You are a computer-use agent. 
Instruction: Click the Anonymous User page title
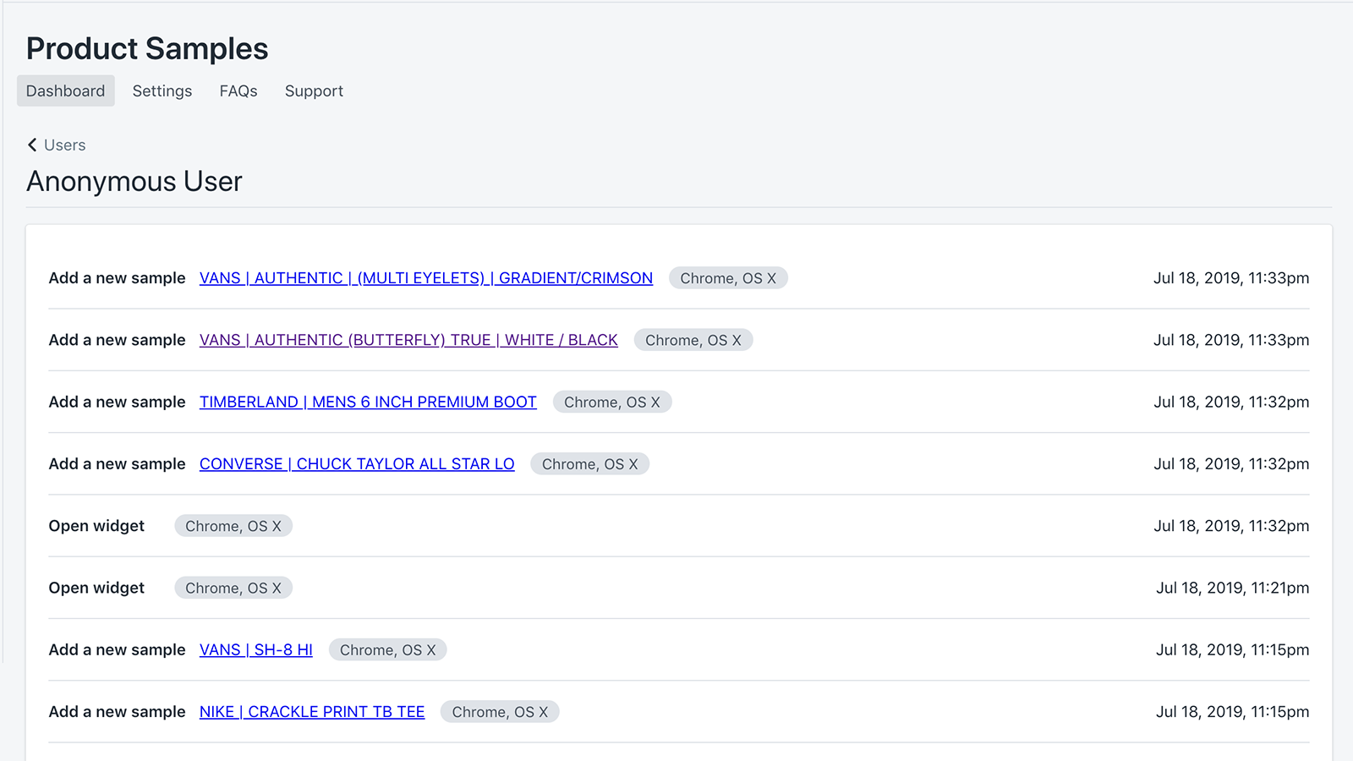point(134,181)
